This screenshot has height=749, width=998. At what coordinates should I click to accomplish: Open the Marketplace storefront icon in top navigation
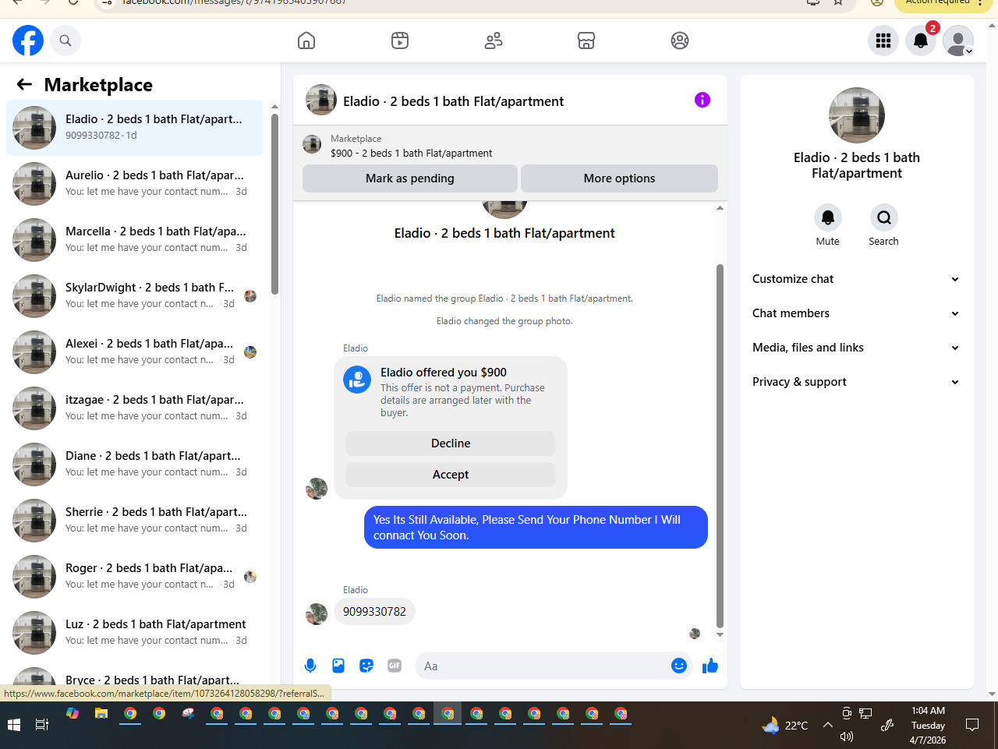point(586,41)
